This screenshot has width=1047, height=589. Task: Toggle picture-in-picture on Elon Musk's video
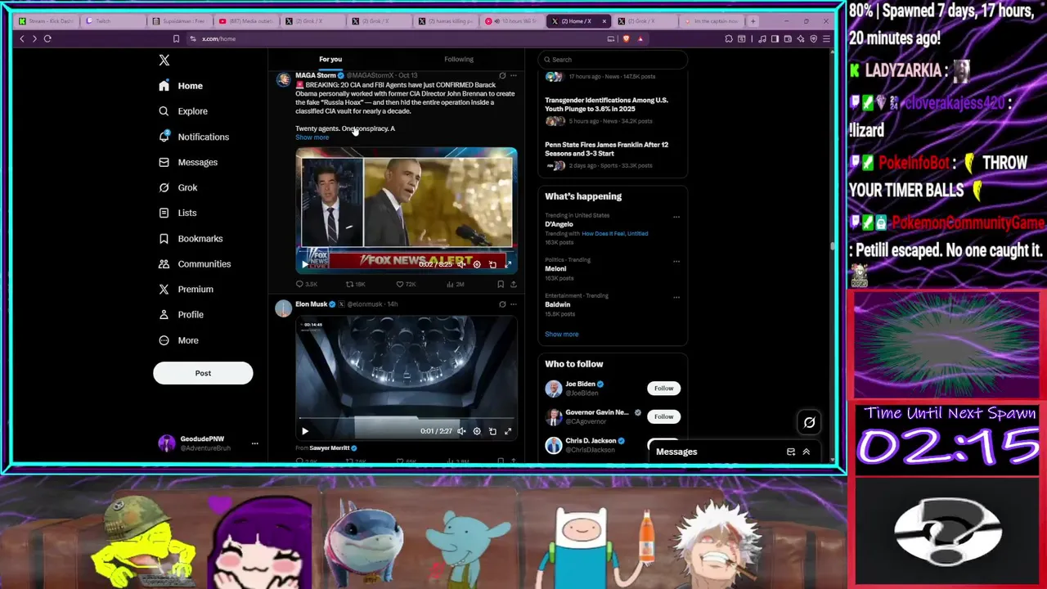492,431
